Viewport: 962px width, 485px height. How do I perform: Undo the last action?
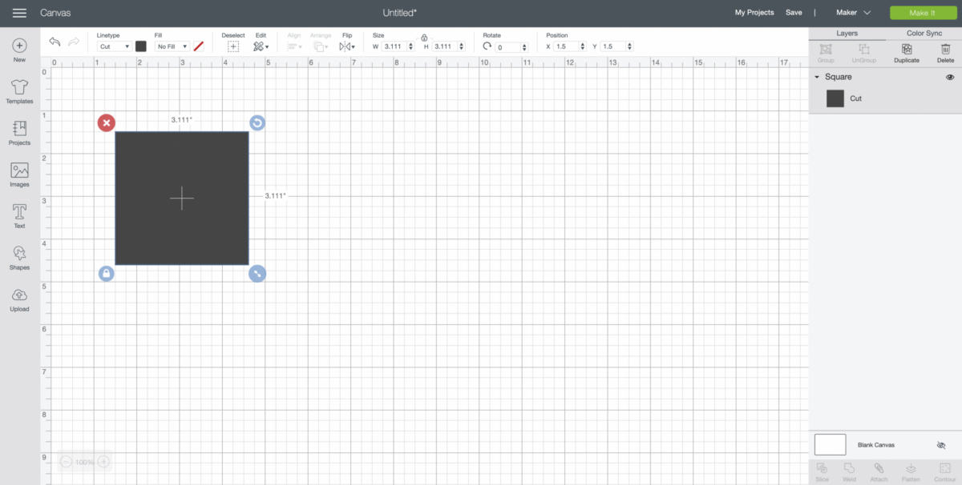[x=55, y=42]
